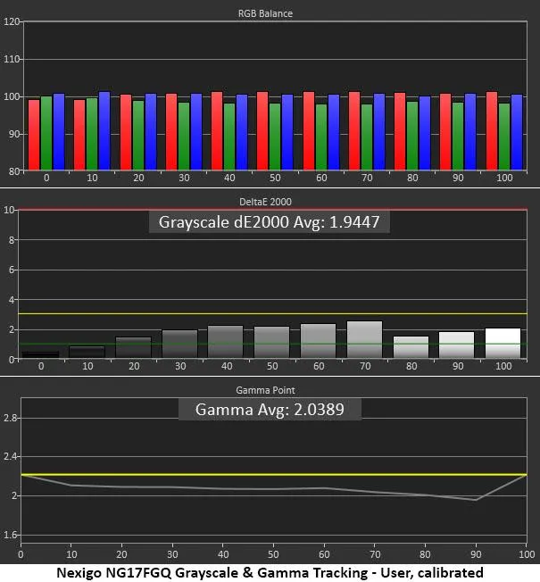Click the white DeltaE bar at 100
Viewport: 540px width, 582px height.
pyautogui.click(x=503, y=344)
